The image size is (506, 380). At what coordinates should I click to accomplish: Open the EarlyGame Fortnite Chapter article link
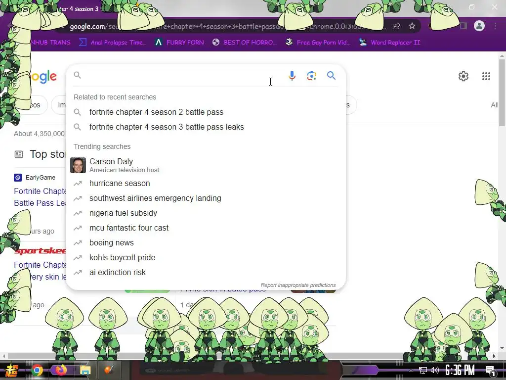(40, 197)
